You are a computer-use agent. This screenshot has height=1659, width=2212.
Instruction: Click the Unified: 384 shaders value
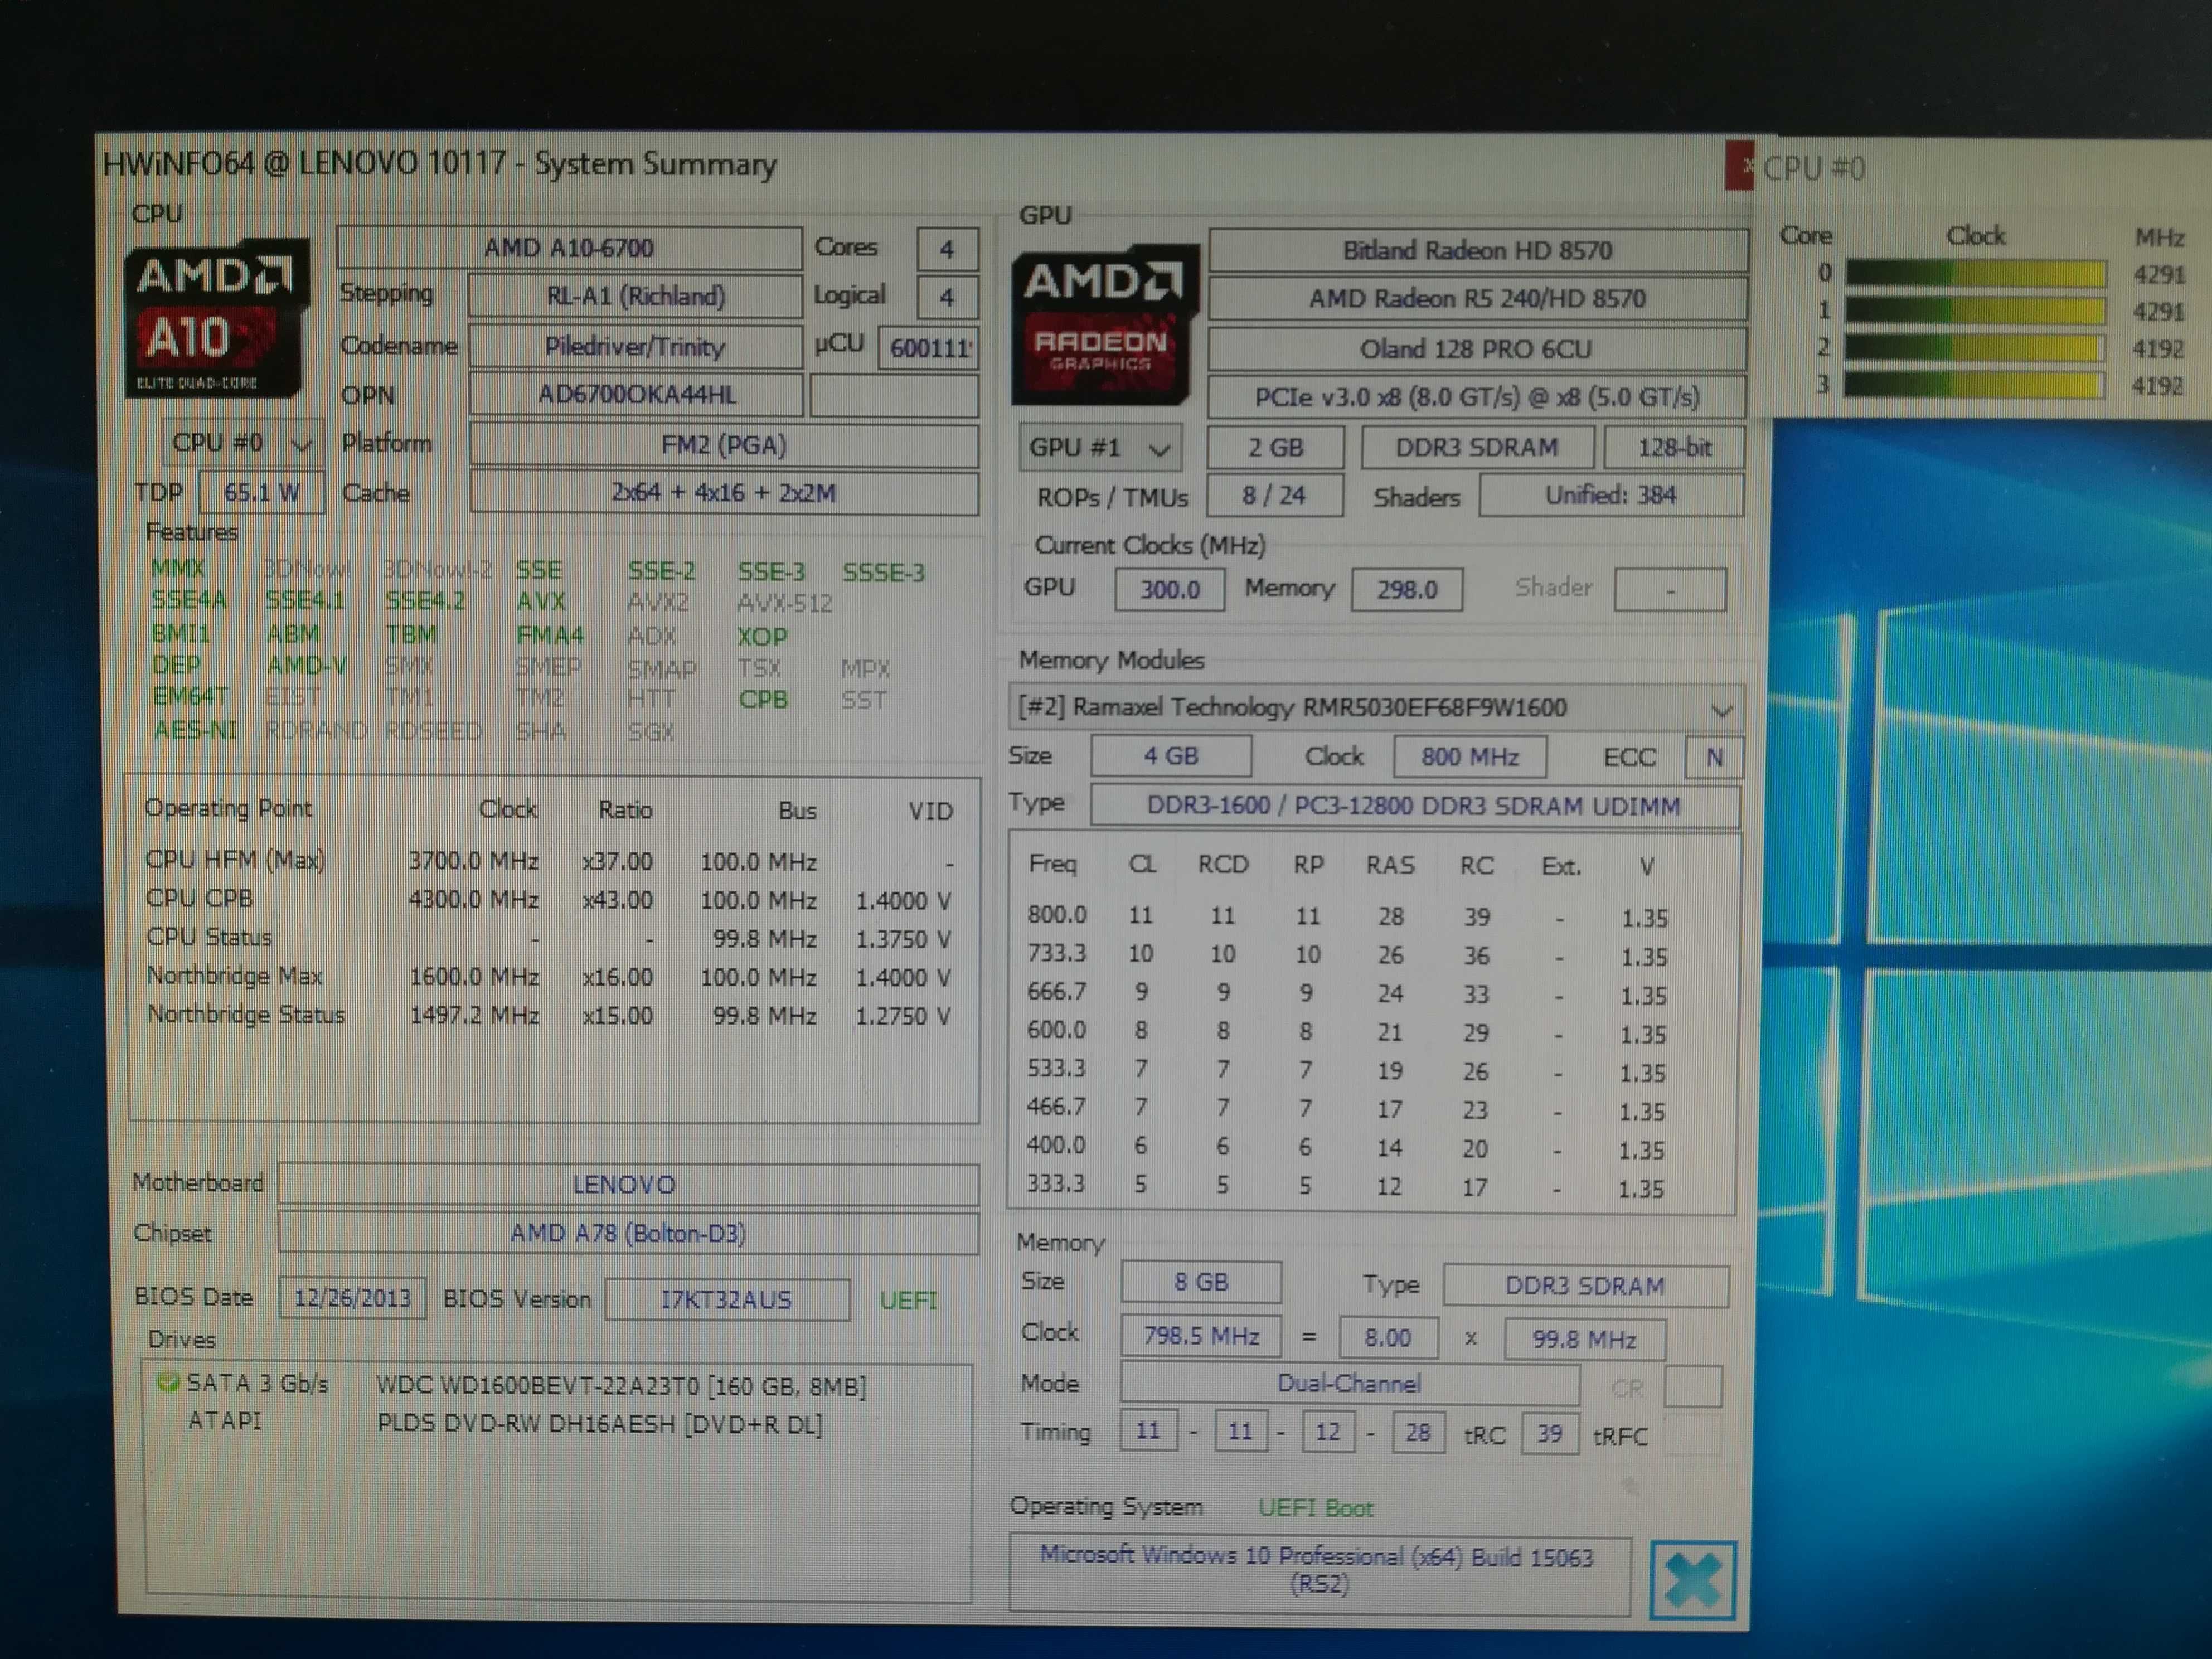1611,496
